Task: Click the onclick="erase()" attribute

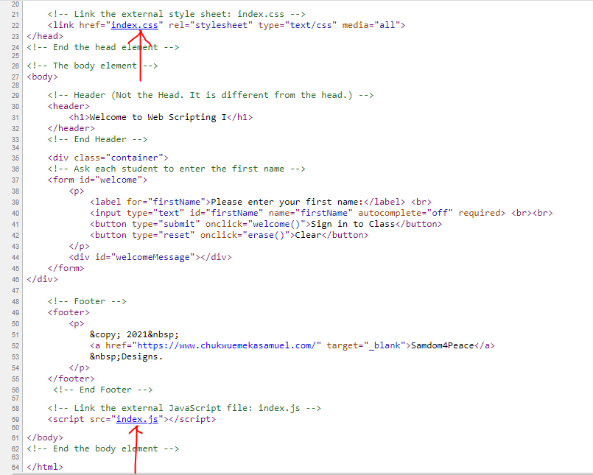Action: (245, 235)
